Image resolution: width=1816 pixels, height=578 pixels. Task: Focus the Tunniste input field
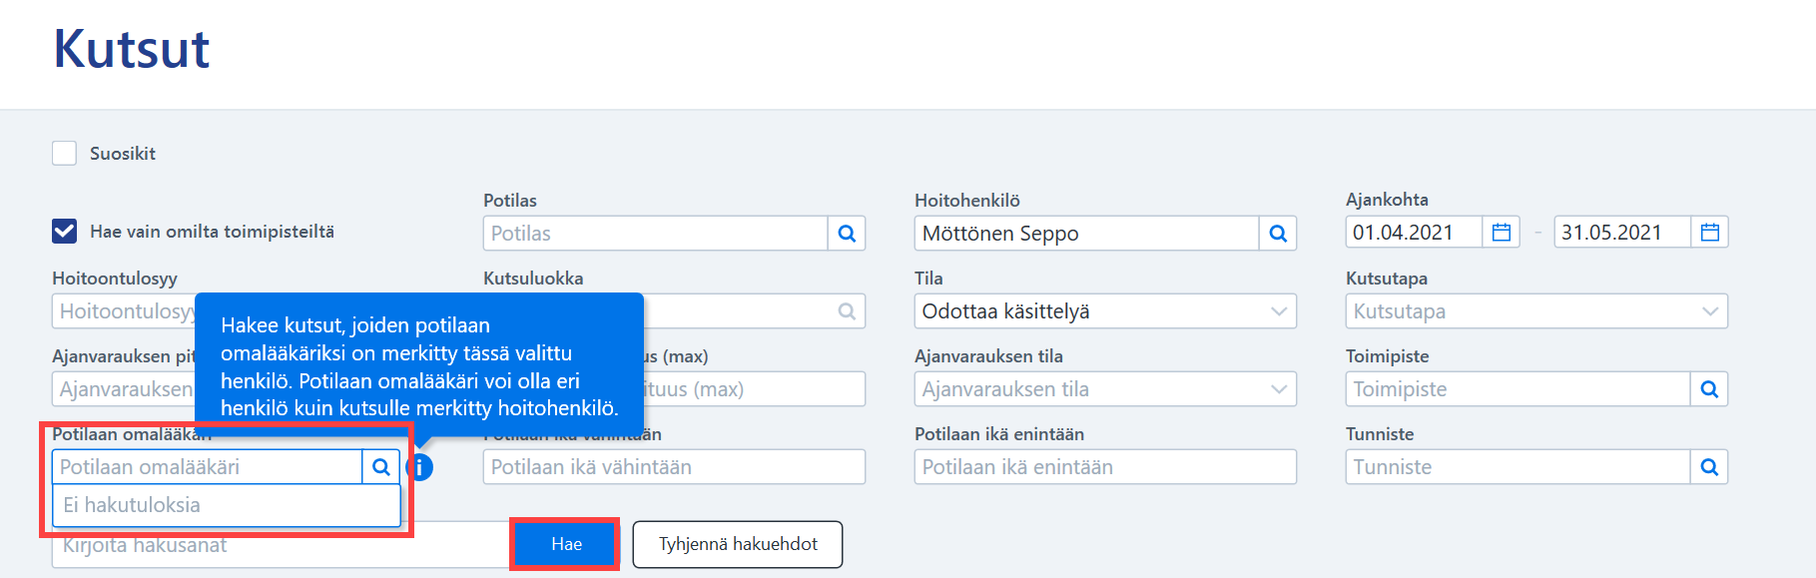(1518, 467)
